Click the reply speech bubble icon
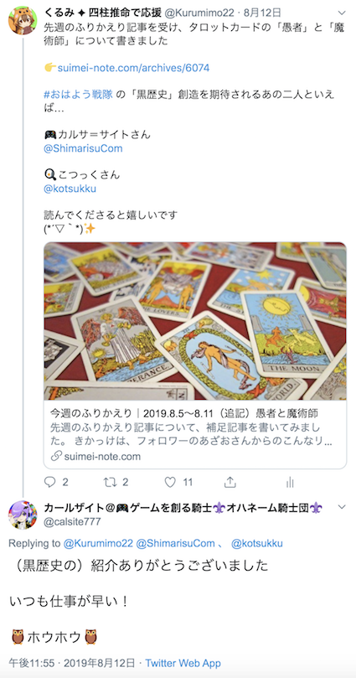Screen dimensions: 356x678 [x=50, y=482]
